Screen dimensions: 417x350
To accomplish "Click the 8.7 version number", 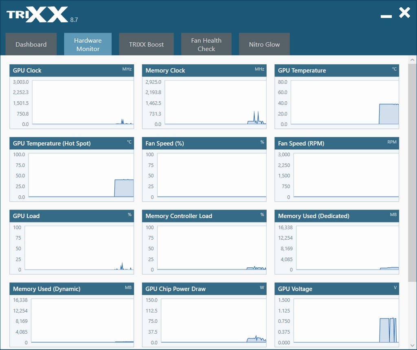I will (74, 20).
